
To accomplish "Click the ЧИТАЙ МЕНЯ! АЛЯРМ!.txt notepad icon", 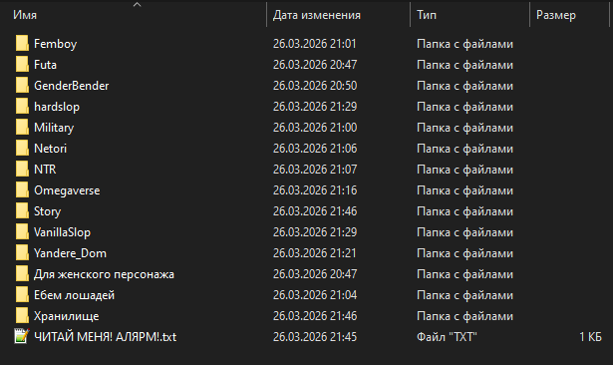I will click(x=22, y=336).
